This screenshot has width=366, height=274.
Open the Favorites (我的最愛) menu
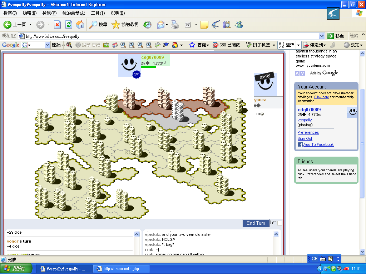[x=74, y=13]
